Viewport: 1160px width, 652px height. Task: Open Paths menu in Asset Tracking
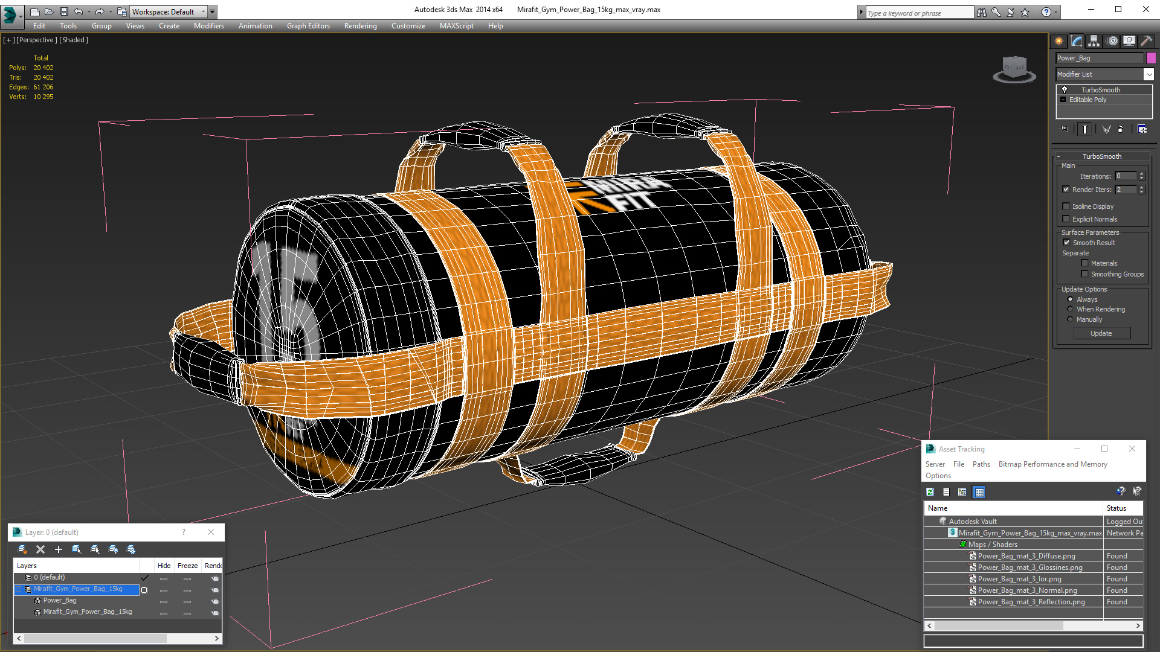pyautogui.click(x=981, y=464)
